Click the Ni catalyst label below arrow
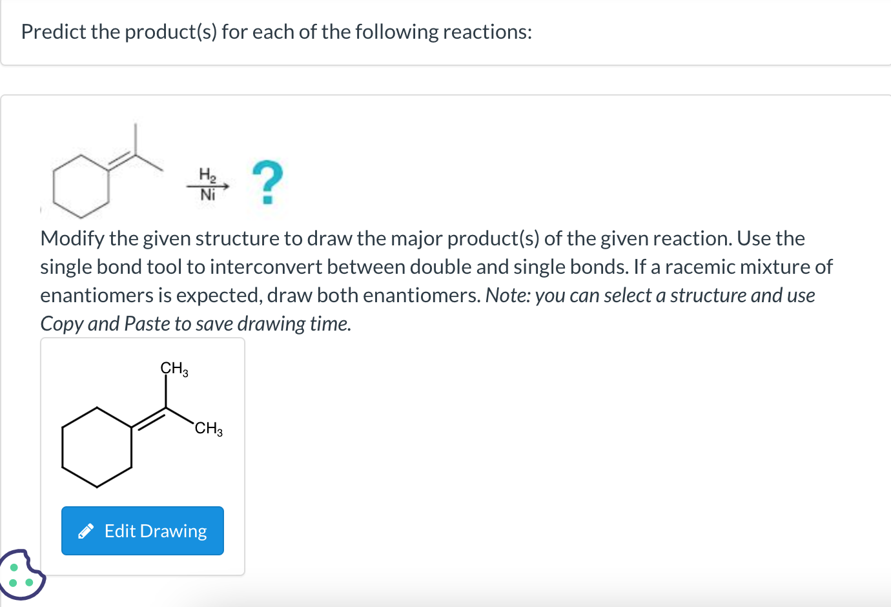The image size is (891, 607). (x=207, y=195)
